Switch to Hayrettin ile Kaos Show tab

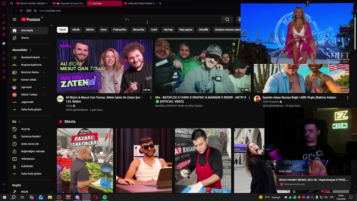pyautogui.click(x=69, y=3)
